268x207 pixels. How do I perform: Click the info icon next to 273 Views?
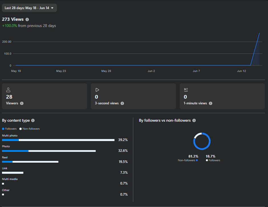(x=27, y=19)
